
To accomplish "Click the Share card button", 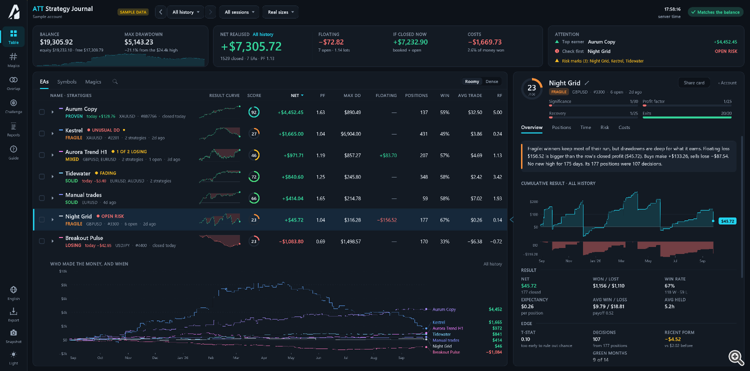I will pos(694,83).
